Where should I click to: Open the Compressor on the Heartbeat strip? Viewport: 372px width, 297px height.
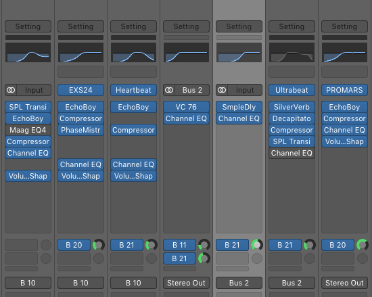click(x=133, y=130)
